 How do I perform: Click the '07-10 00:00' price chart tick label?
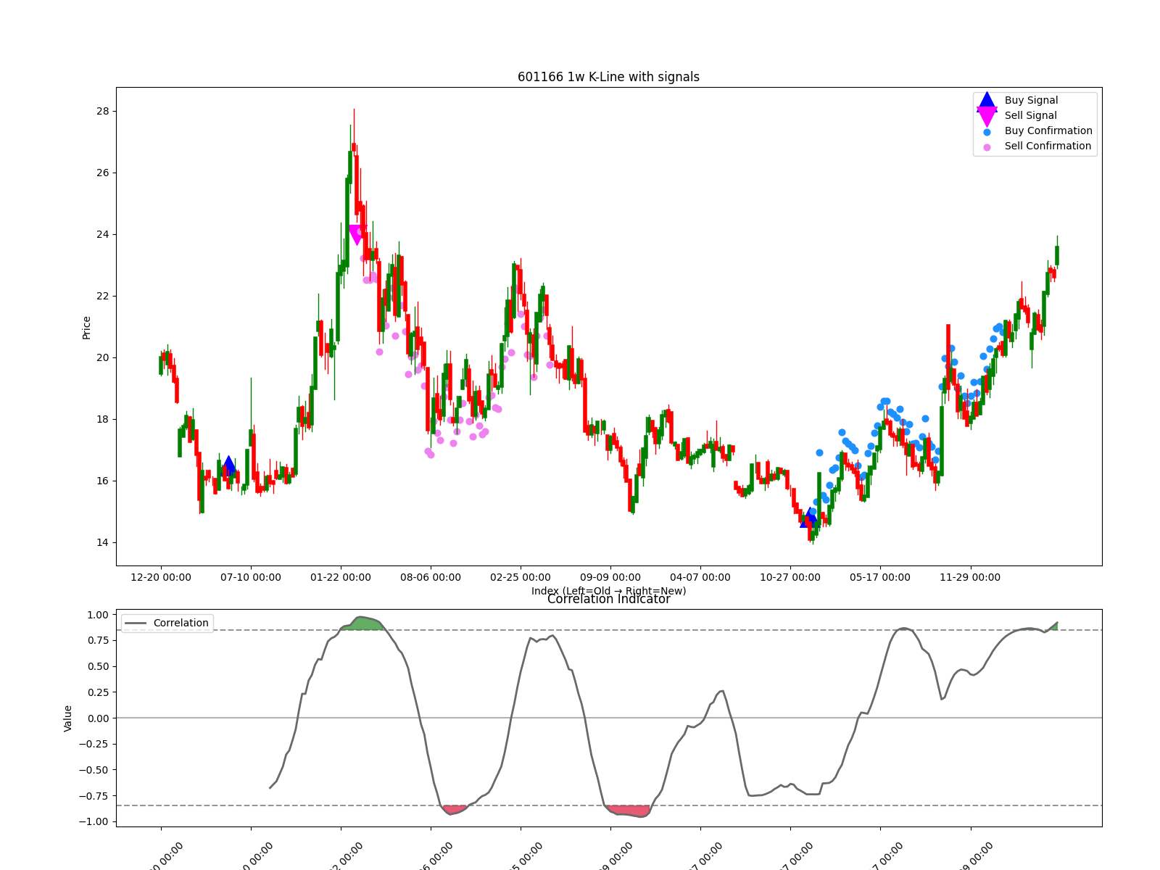click(x=251, y=577)
